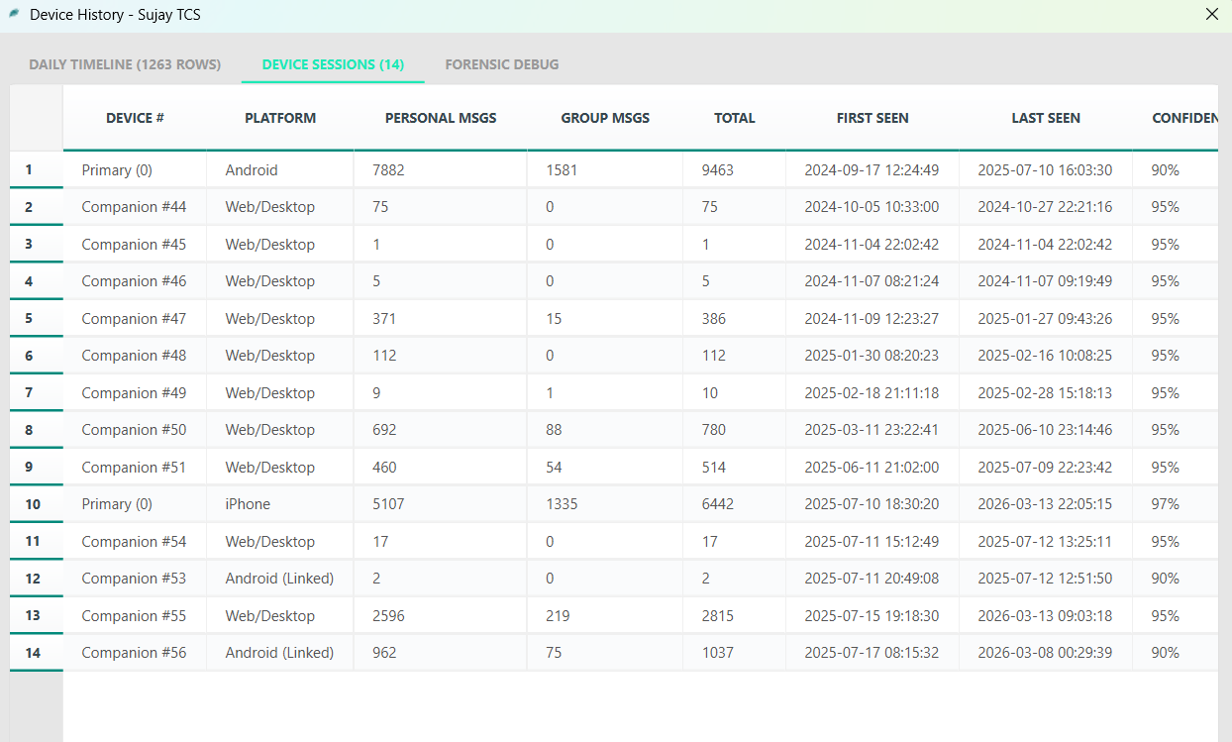Click personal msgs value 2596
The width and height of the screenshot is (1232, 742).
pyautogui.click(x=441, y=616)
